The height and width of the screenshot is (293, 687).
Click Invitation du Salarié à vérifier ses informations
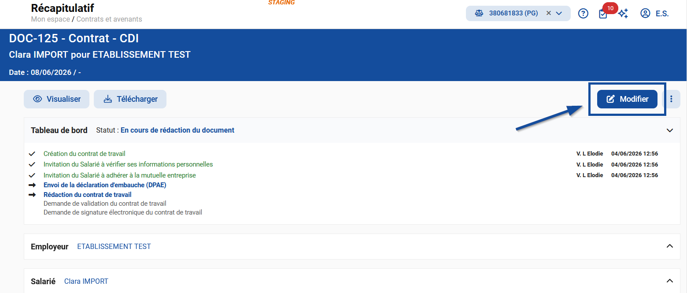click(x=128, y=164)
